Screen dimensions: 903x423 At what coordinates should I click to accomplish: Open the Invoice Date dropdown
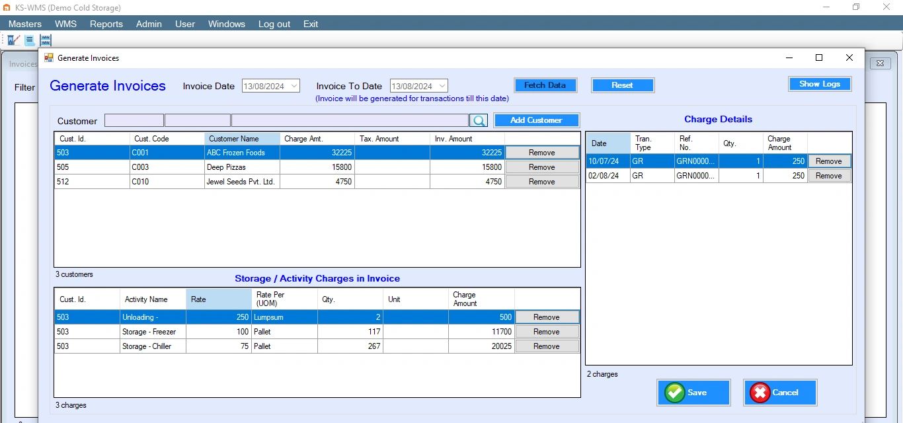coord(293,85)
